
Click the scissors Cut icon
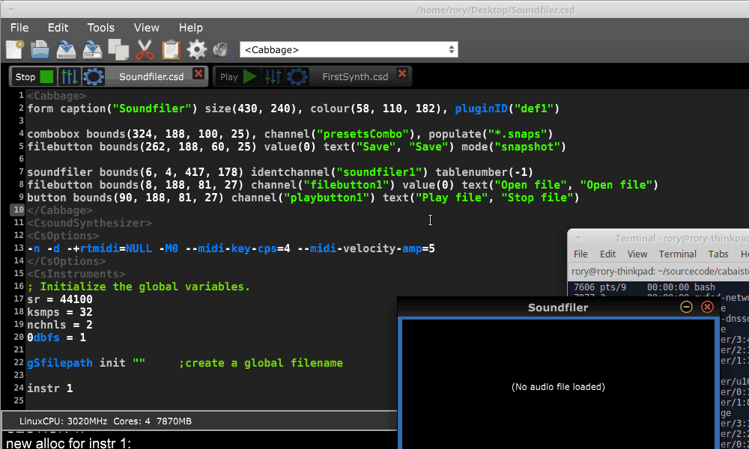click(x=145, y=50)
